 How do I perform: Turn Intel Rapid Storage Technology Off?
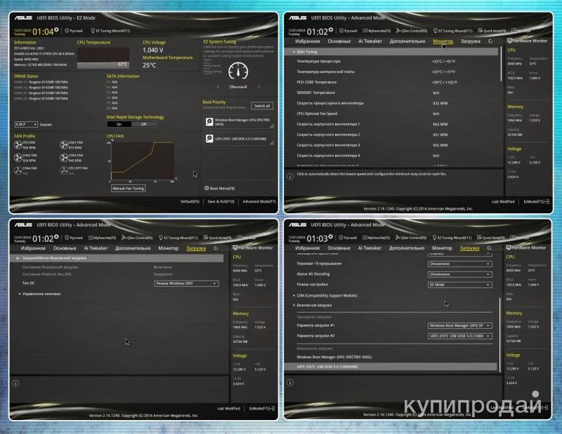pos(143,124)
